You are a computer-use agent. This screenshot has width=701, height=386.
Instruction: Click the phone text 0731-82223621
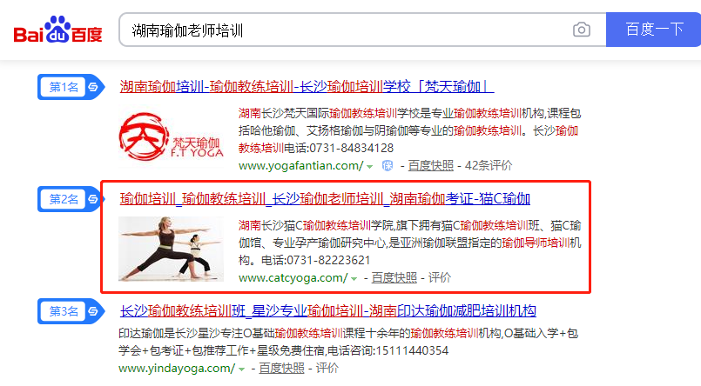[x=328, y=260]
